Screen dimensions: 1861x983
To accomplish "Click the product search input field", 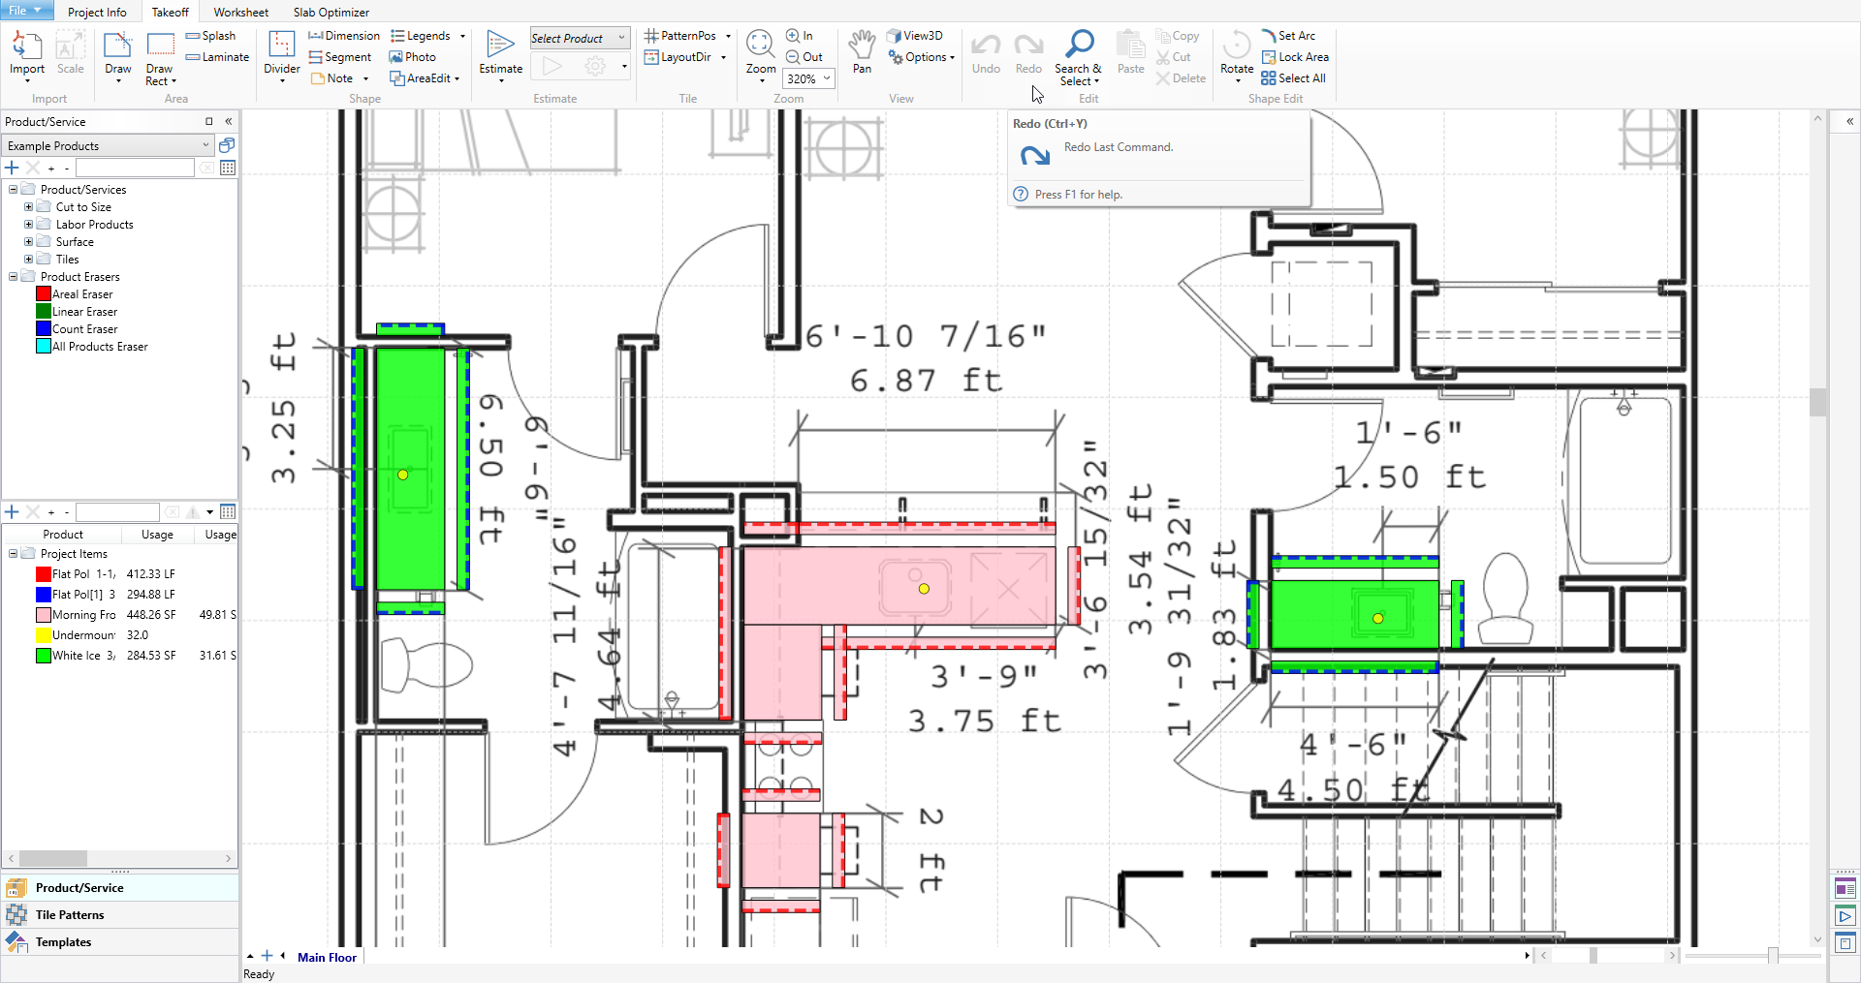I will pyautogui.click(x=134, y=167).
